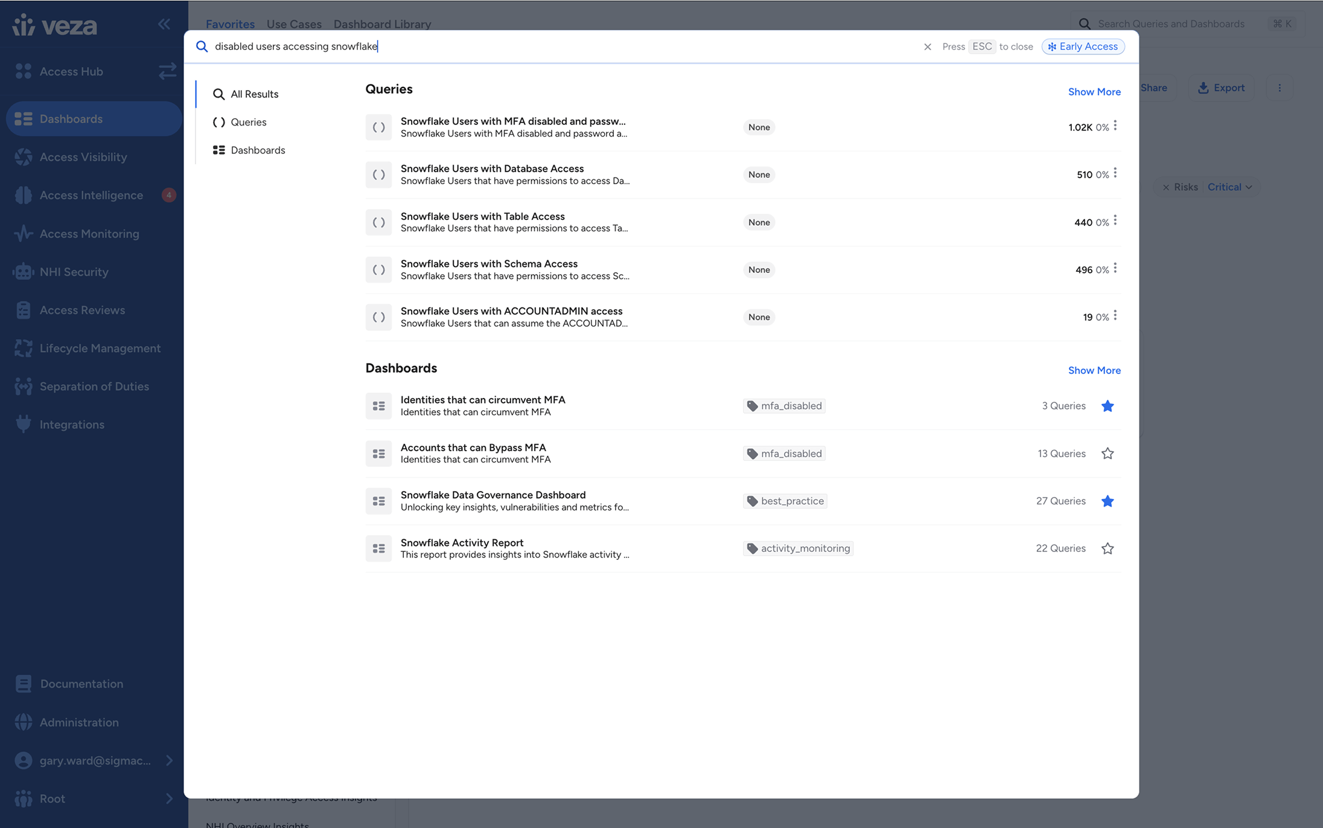Open Favorites tab behind the search overlay

(230, 24)
